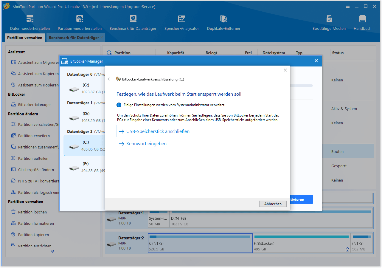The height and width of the screenshot is (268, 382).
Task: Sort by Partition column header
Action: [122, 53]
